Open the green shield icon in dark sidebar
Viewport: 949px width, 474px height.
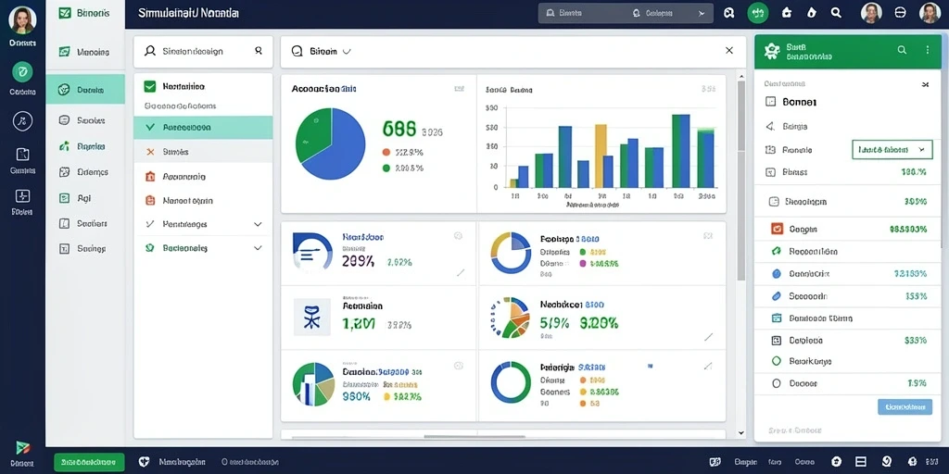tap(22, 72)
